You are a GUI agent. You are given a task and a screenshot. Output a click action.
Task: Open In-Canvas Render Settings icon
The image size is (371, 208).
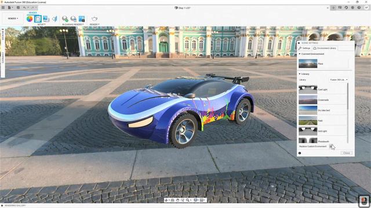pos(74,19)
